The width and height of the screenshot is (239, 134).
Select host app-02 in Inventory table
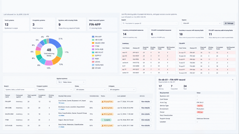point(124,56)
